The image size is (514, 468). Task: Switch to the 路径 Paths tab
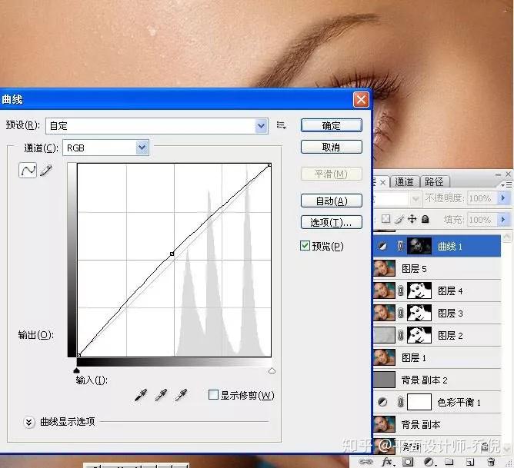pos(434,181)
